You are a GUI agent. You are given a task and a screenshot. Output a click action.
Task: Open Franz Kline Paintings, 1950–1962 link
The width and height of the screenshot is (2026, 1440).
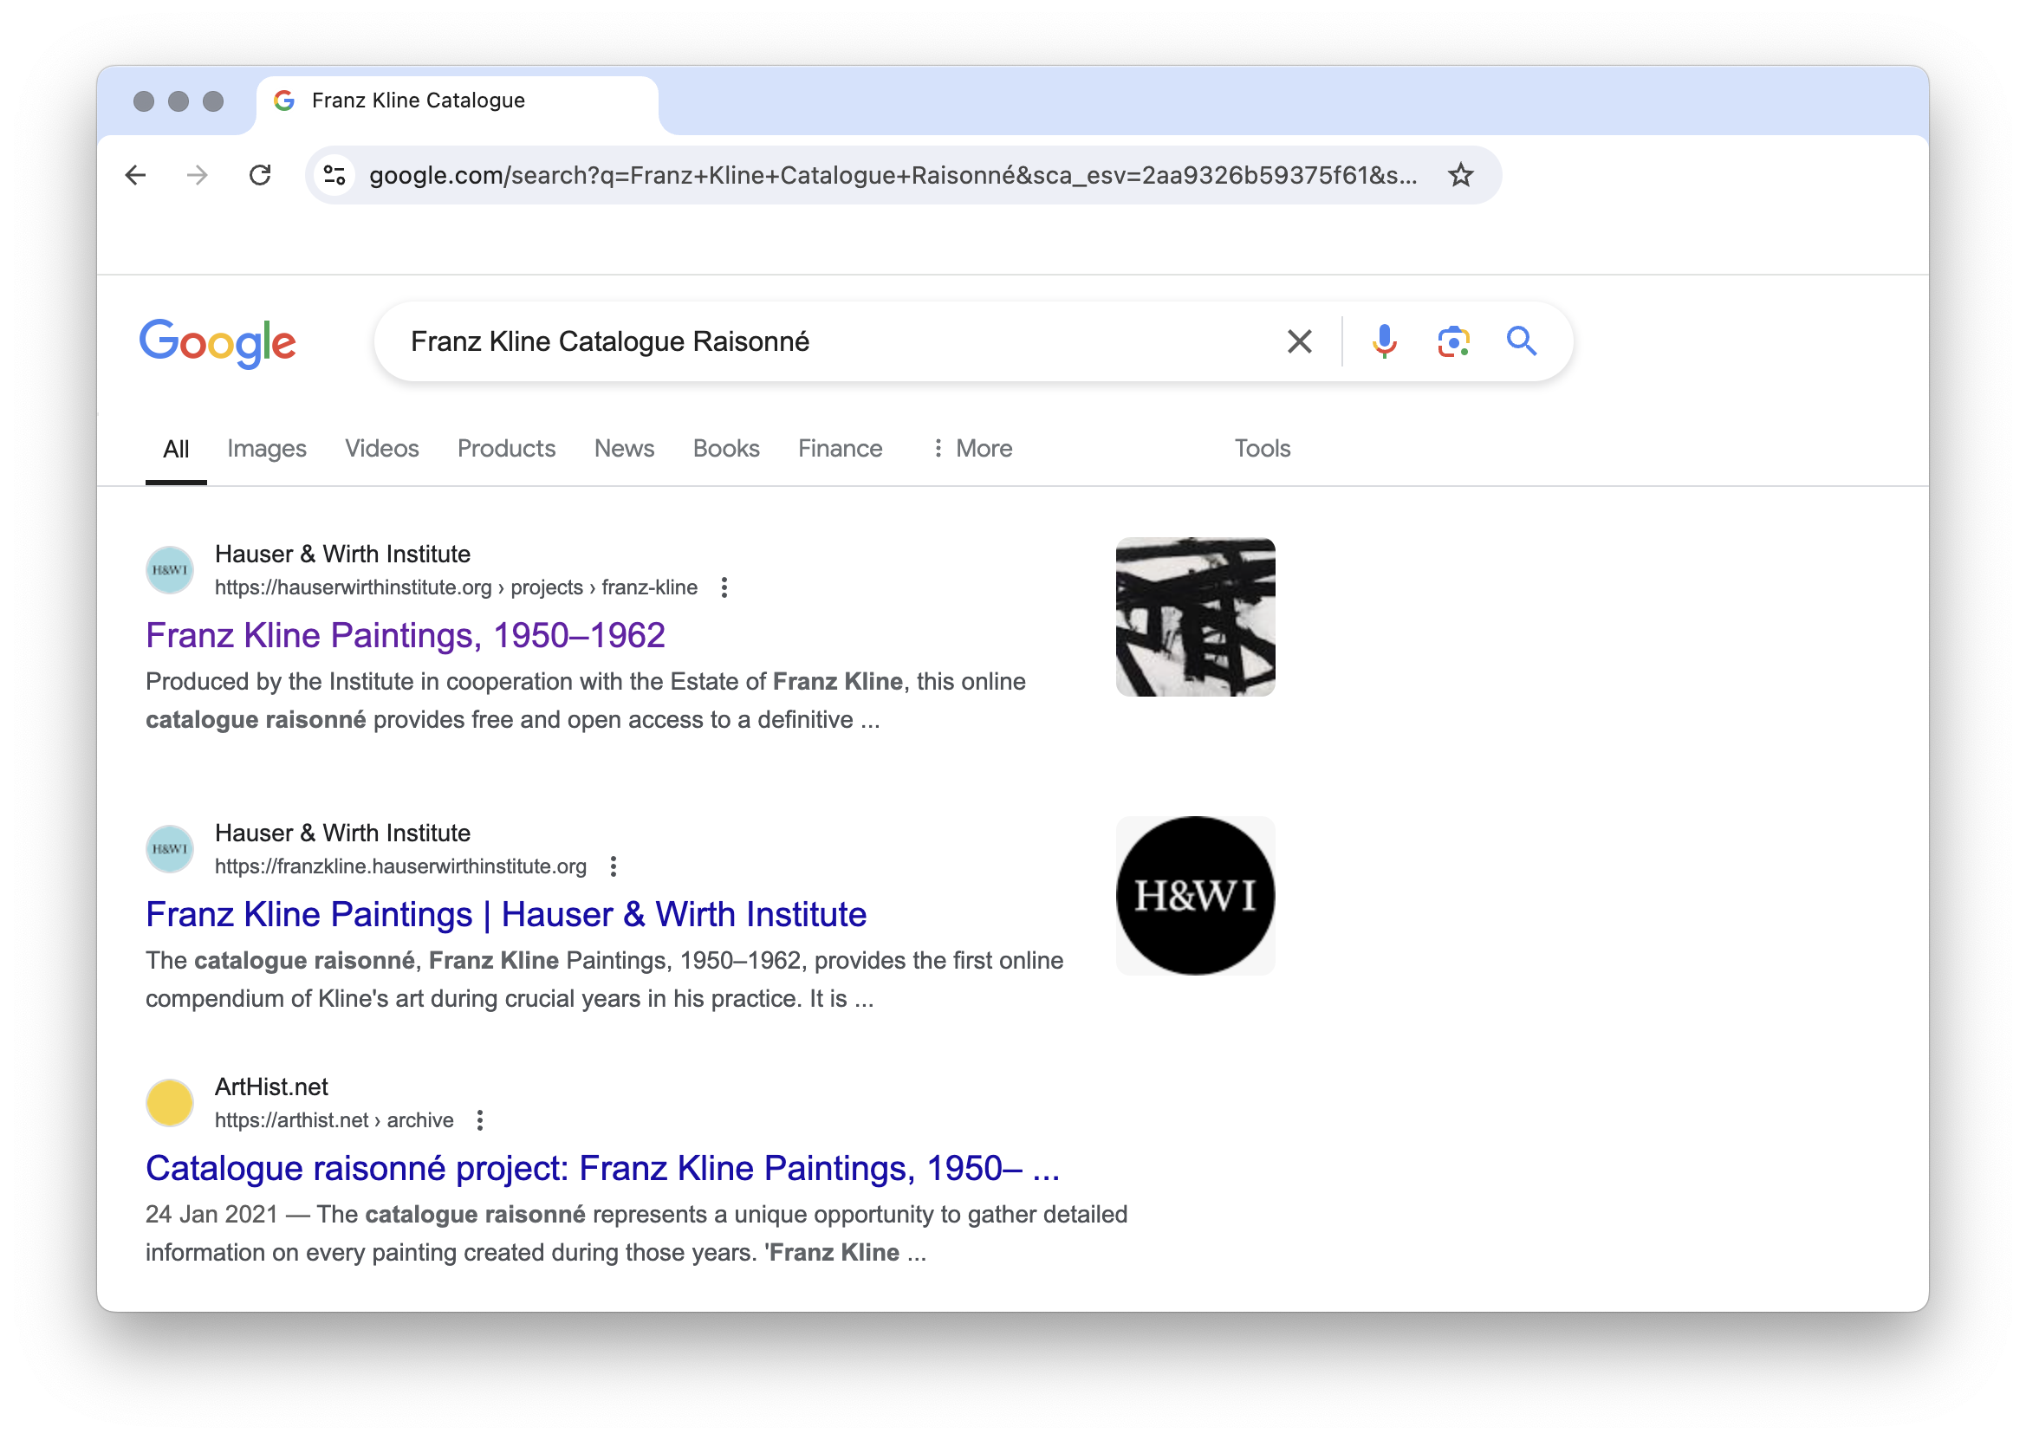coord(406,636)
